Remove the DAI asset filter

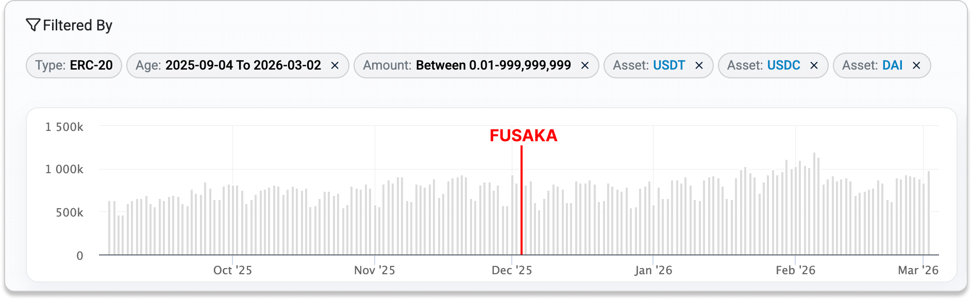916,65
